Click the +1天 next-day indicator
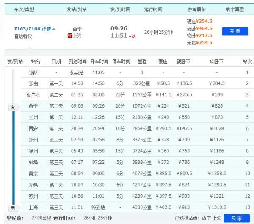The width and height of the screenshot is (254, 224). pos(132,36)
